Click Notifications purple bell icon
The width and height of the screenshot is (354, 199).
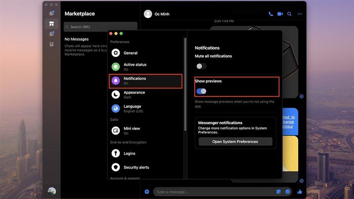(x=115, y=80)
